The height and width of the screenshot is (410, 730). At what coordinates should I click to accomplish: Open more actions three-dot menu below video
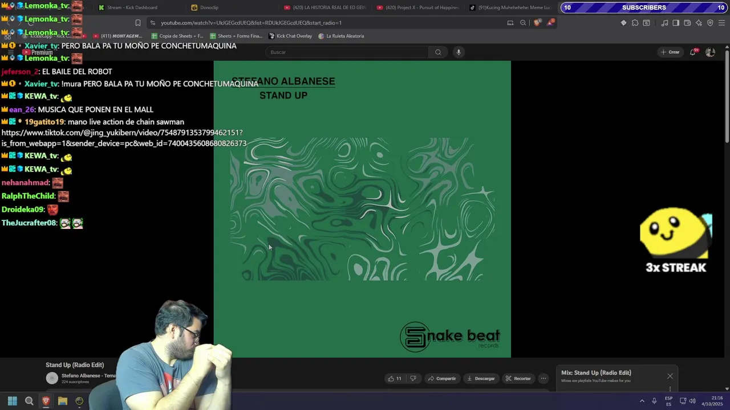click(544, 379)
